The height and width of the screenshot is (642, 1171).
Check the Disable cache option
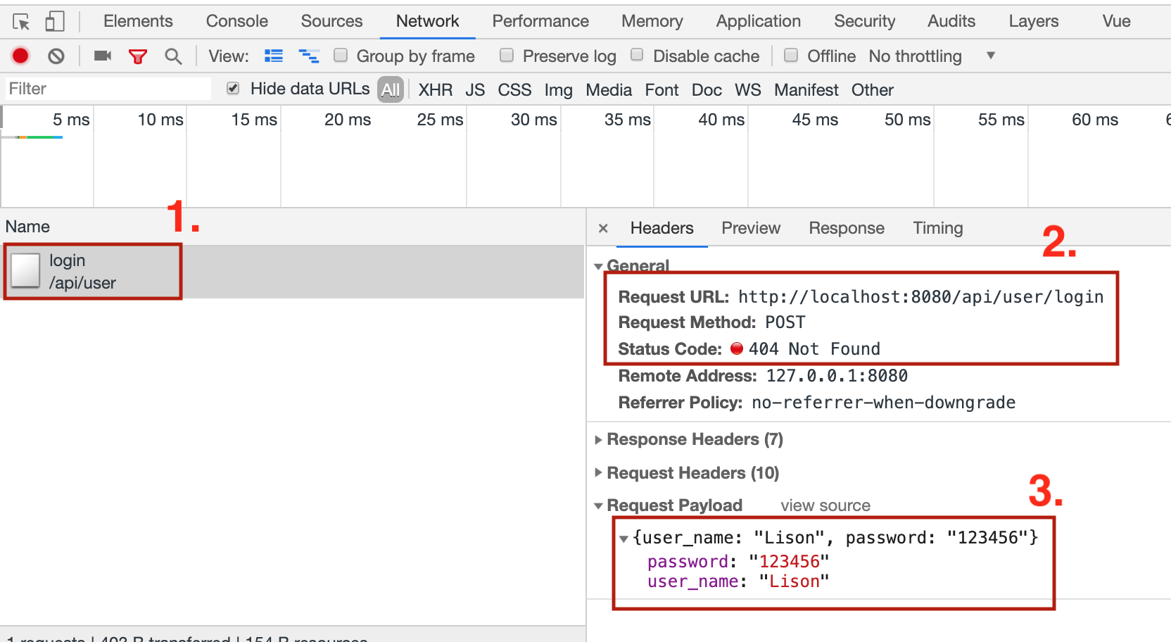(x=637, y=55)
